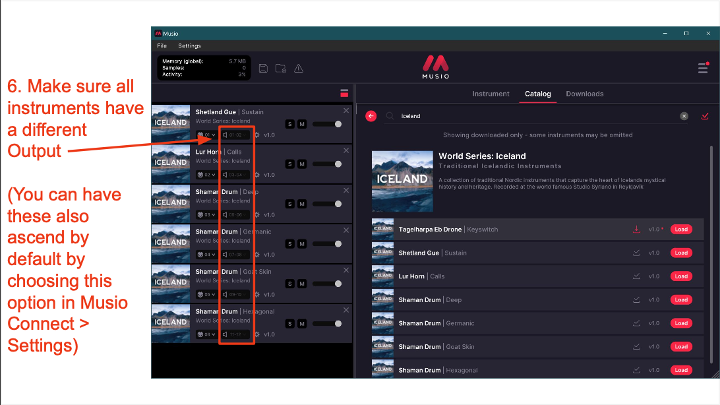The image size is (720, 405).
Task: Click the downloaded check icon for Lur Horn
Action: pyautogui.click(x=636, y=276)
